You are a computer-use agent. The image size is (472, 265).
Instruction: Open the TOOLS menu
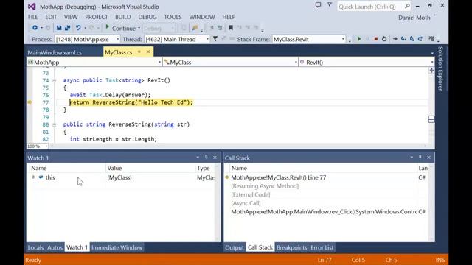click(x=173, y=17)
